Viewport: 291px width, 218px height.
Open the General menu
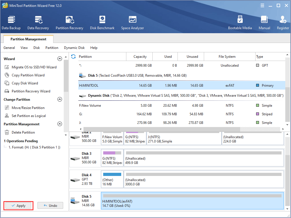click(9, 48)
